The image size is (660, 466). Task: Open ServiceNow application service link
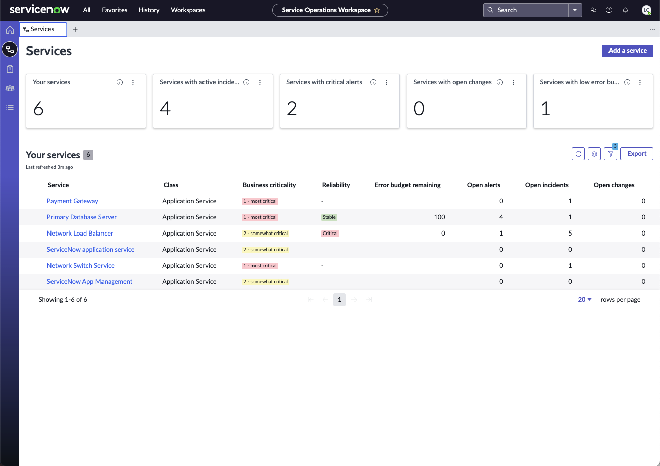click(91, 249)
